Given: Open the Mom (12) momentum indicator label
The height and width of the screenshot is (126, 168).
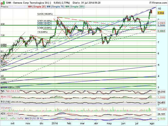Looking at the screenshot, I should [6, 97].
